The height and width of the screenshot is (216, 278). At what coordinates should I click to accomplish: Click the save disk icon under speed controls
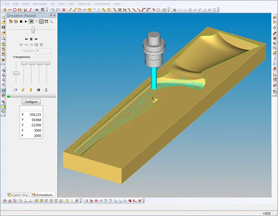(x=36, y=45)
